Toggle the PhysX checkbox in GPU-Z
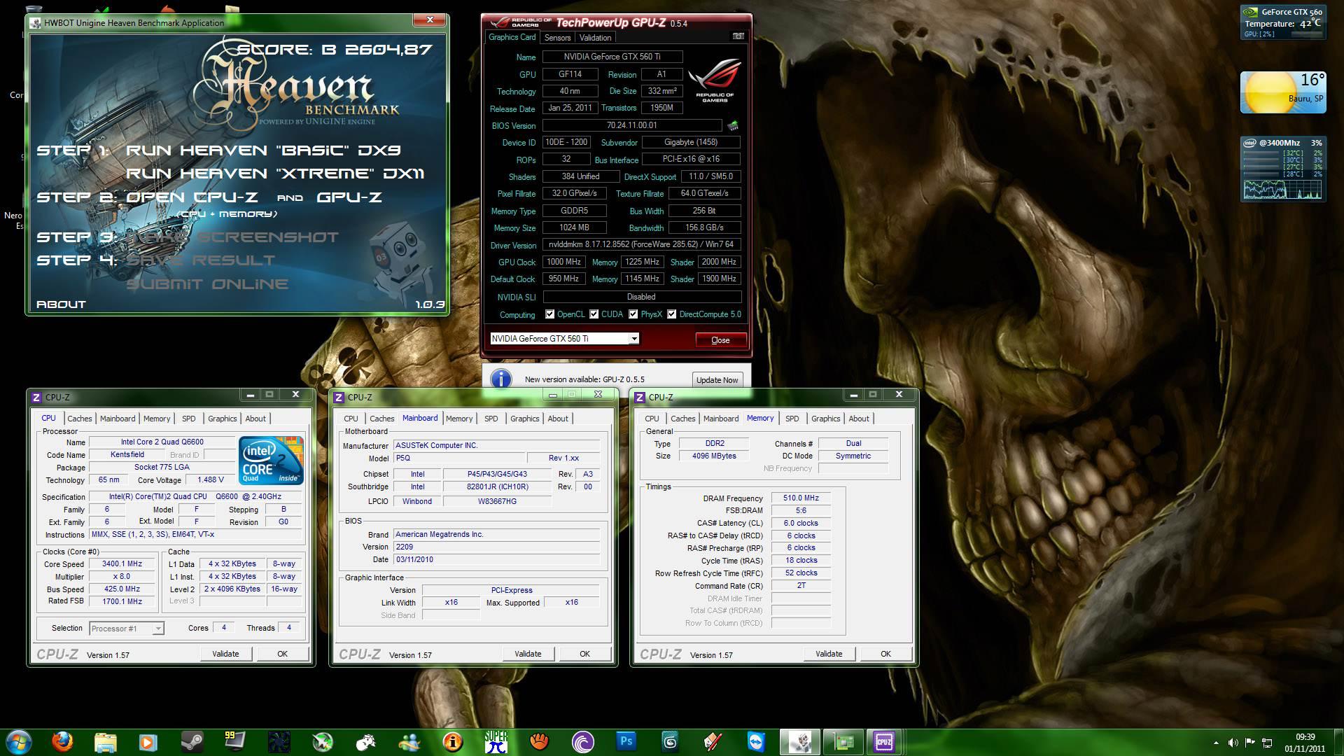The image size is (1344, 756). (633, 314)
